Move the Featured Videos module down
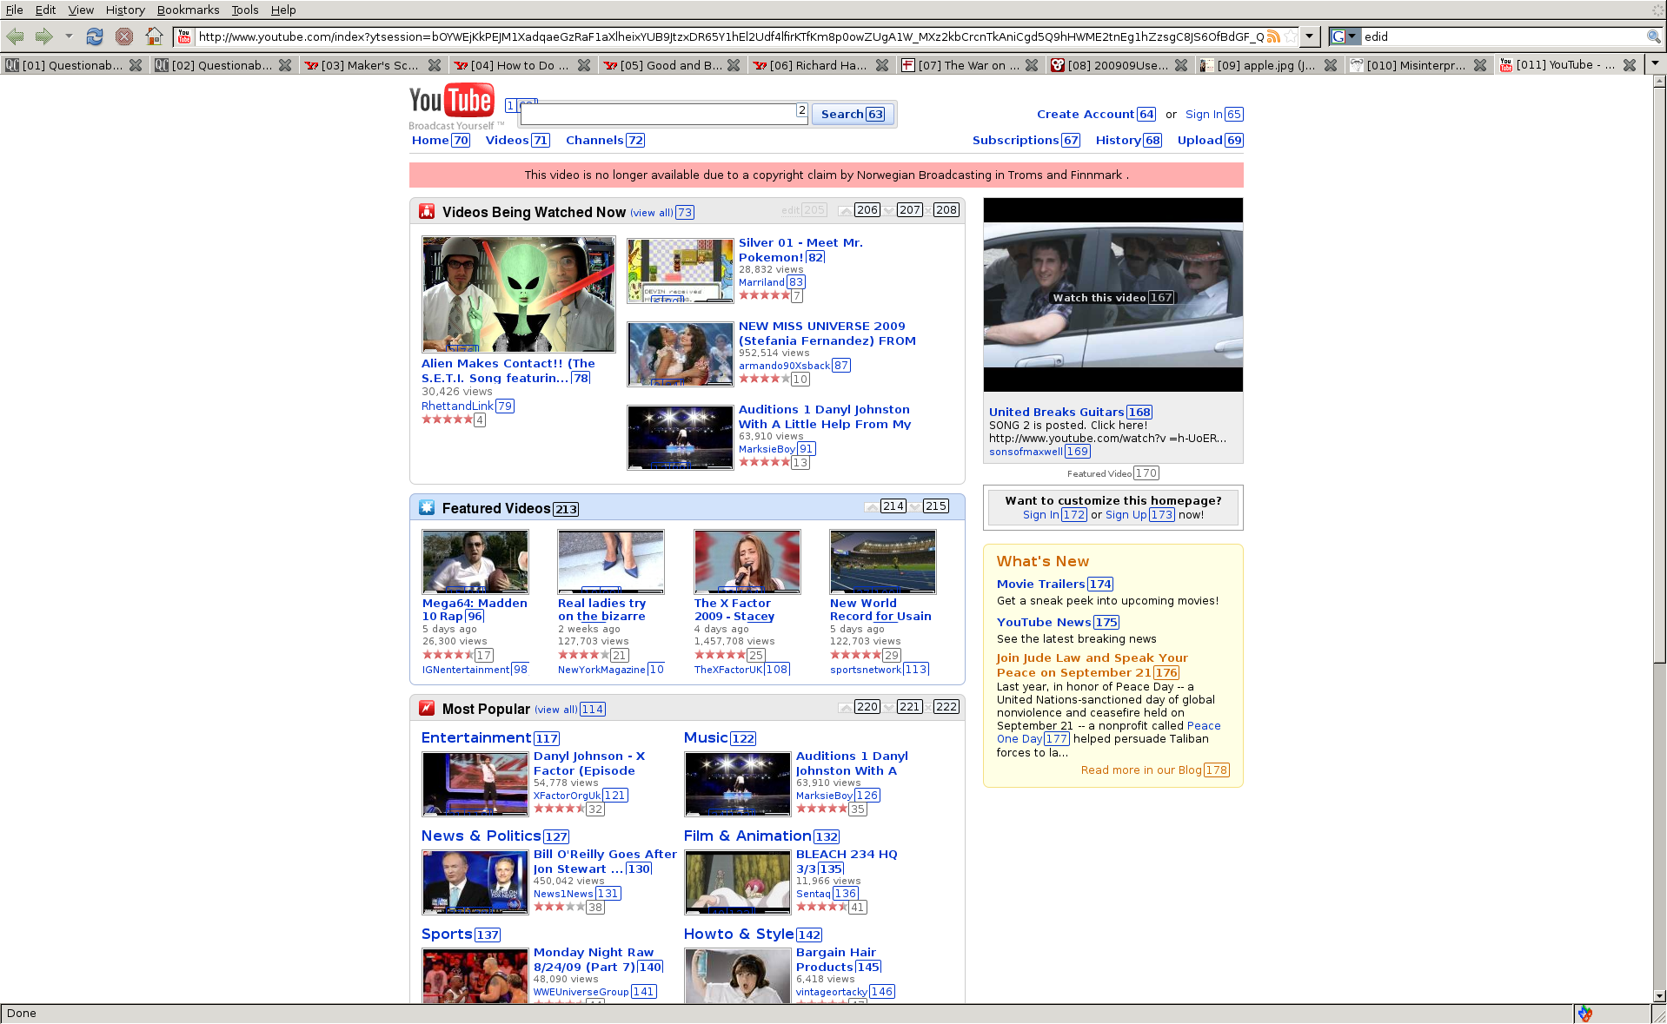The width and height of the screenshot is (1667, 1024). pyautogui.click(x=915, y=506)
